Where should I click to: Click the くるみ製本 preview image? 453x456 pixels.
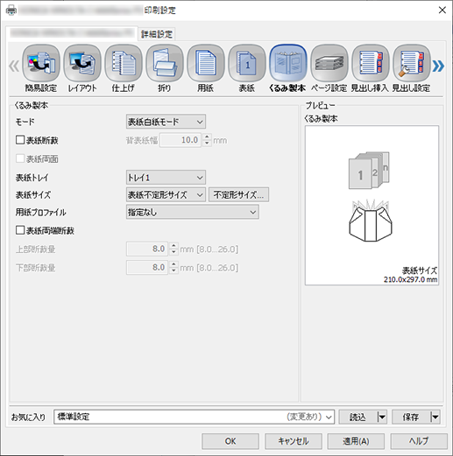pos(372,206)
